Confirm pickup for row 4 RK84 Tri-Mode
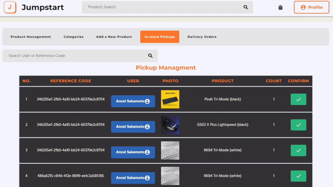Image resolution: width=333 pixels, height=187 pixels. pos(298,176)
